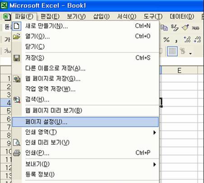Viewport: 204px width, 183px height.
Task: Select 저장(S) menu entry
Action: (x=85, y=58)
